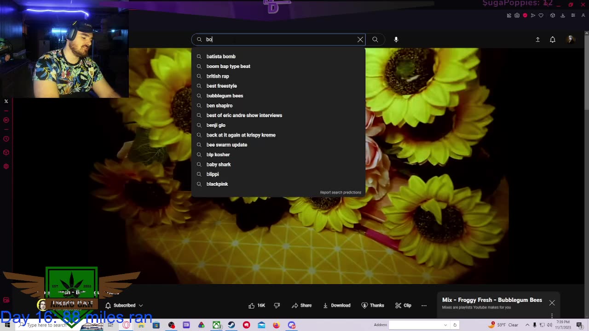Open the browser extensions cube icon
The height and width of the screenshot is (331, 589).
tap(553, 15)
